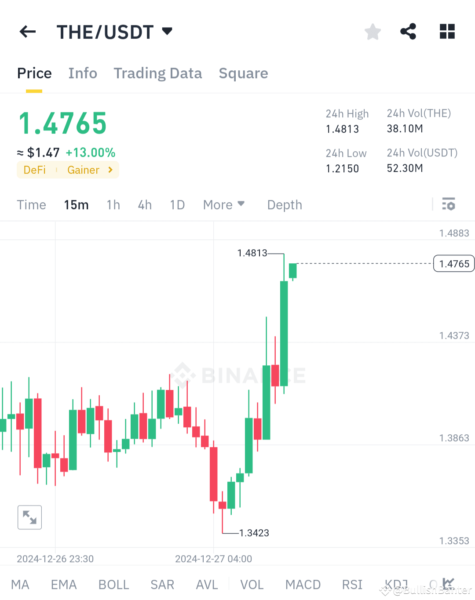The width and height of the screenshot is (475, 600).
Task: Open the apps grid icon top right
Action: pyautogui.click(x=447, y=31)
